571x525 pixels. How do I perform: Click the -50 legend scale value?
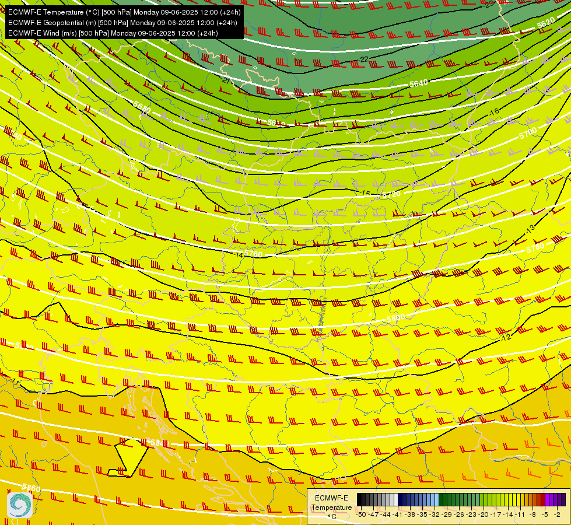pos(361,515)
